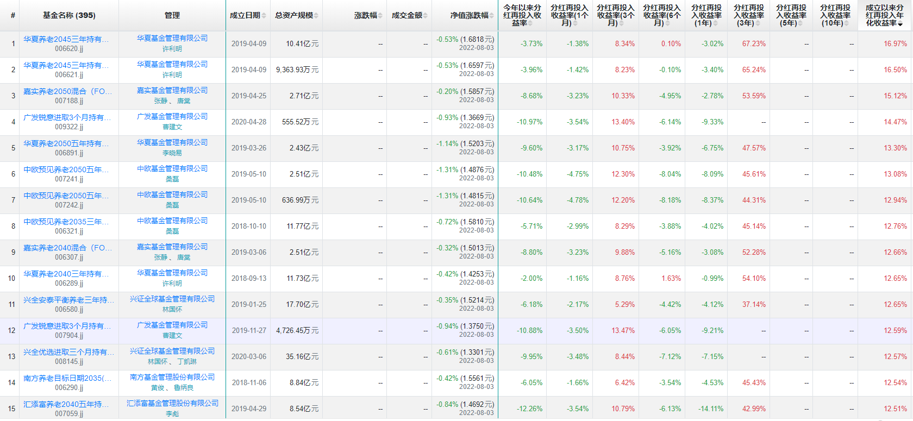Open 华夏养老2040三年持有 fund link
913x421 pixels.
point(66,274)
